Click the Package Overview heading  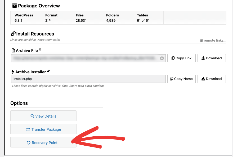click(39, 6)
